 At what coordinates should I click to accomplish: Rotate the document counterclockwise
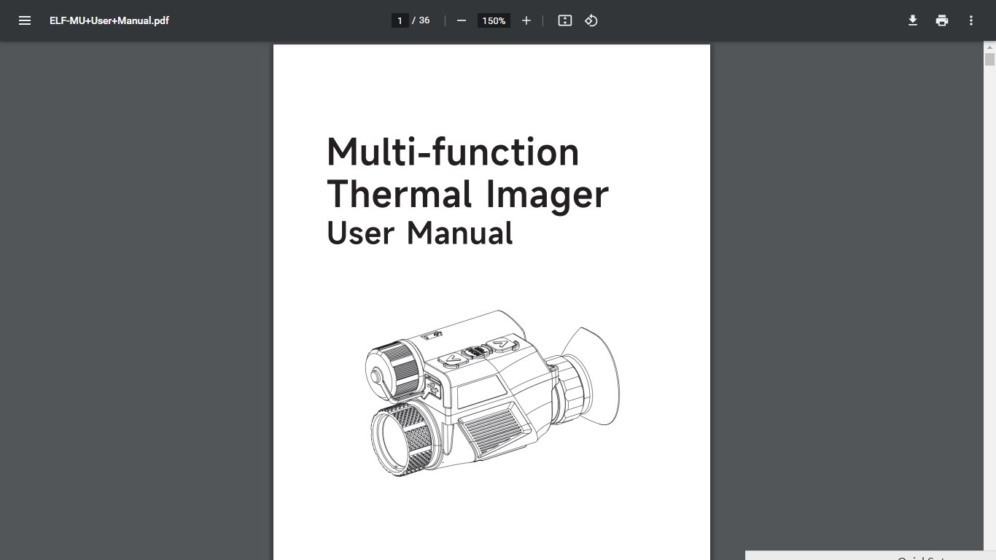point(591,20)
